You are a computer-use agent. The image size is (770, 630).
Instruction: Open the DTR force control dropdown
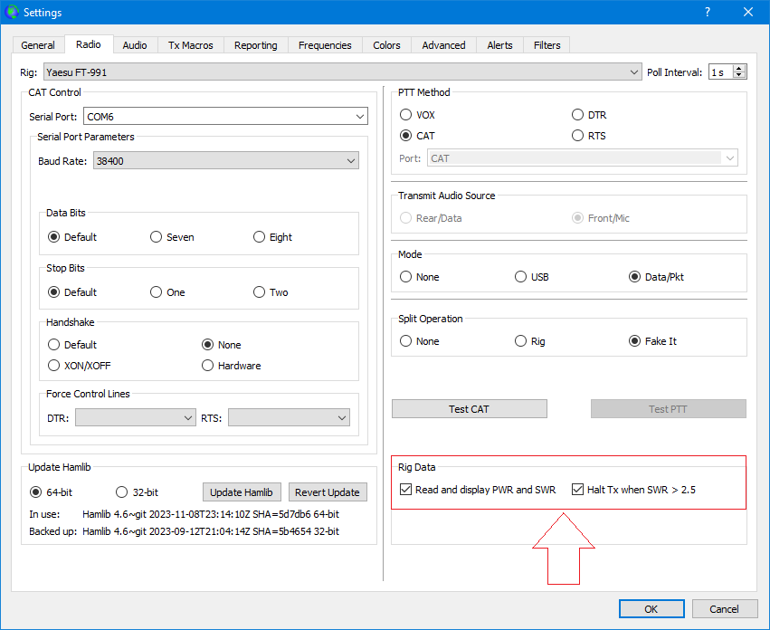[135, 417]
